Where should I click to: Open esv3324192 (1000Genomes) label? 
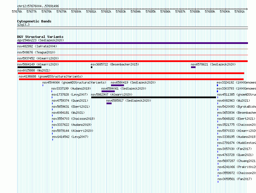(236, 82)
